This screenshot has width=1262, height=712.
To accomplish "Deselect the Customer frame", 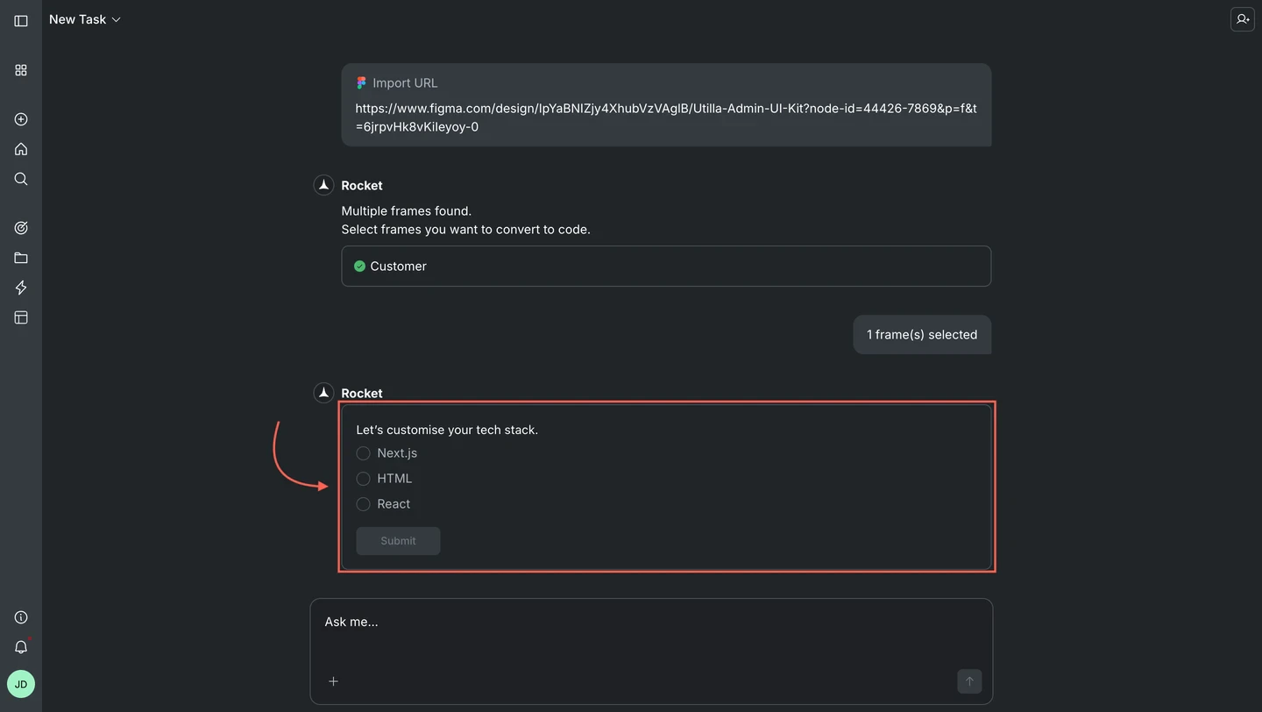I will click(x=359, y=266).
